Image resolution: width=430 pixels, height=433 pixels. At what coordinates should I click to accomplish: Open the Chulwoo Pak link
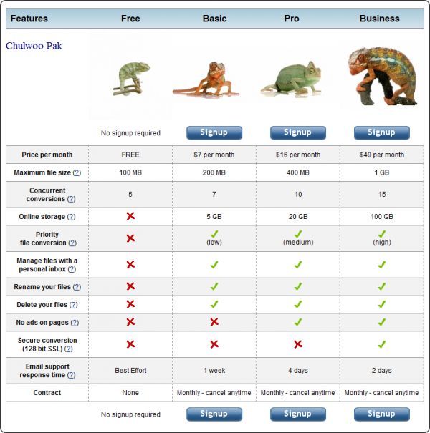pos(34,46)
